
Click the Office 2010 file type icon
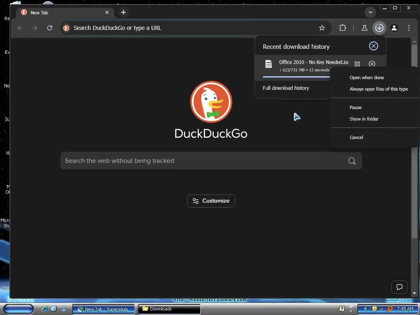point(268,64)
